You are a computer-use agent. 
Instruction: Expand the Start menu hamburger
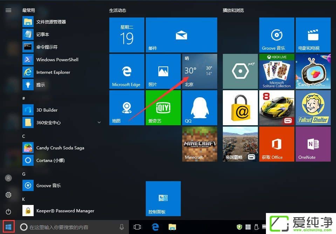coord(8,10)
